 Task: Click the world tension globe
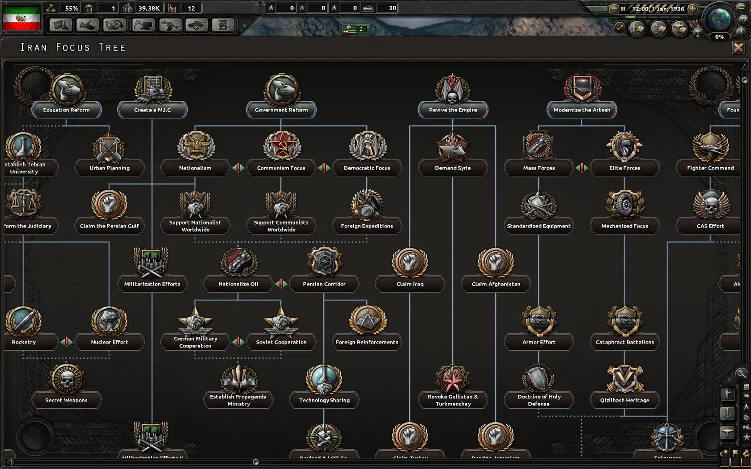719,20
